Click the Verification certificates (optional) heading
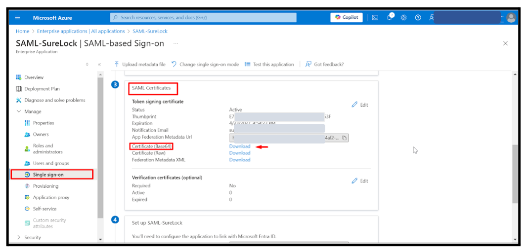The height and width of the screenshot is (250, 524). pos(167,178)
